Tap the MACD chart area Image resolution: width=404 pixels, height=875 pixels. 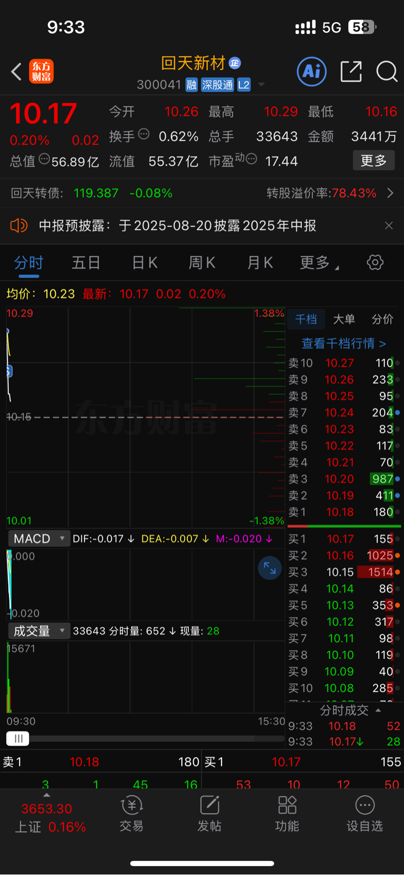click(x=146, y=584)
